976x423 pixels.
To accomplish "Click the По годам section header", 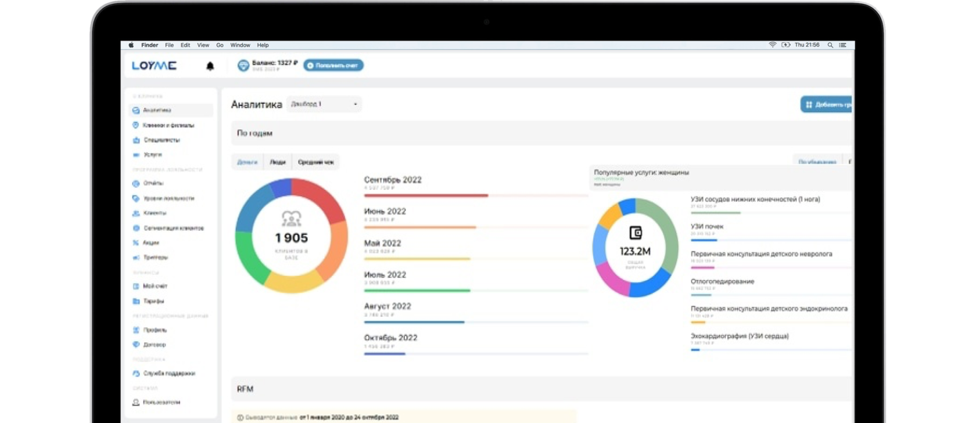I will (541, 133).
